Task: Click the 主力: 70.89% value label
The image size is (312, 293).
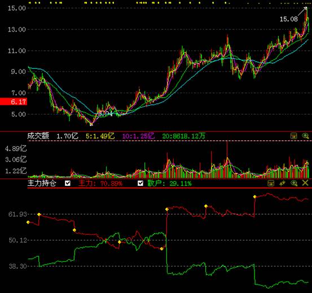Action: tap(100, 183)
